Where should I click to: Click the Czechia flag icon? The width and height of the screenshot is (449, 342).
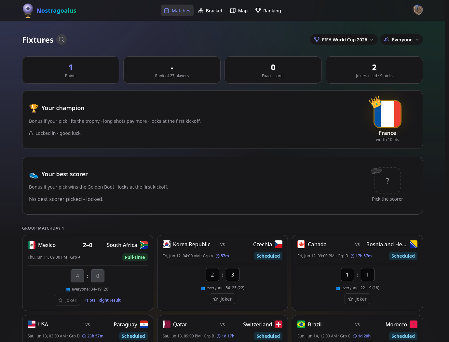pyautogui.click(x=279, y=244)
